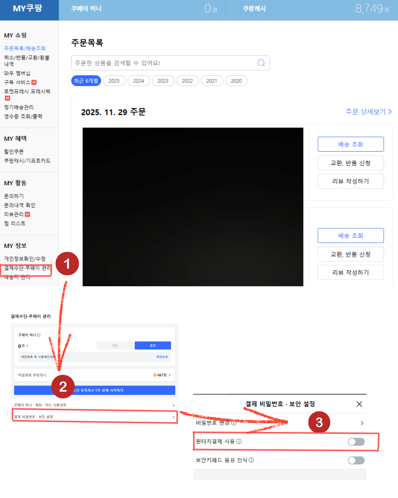Open 결제 비밀번호 · 보안 설정 row chevron
This screenshot has width=398, height=498.
coord(174,417)
